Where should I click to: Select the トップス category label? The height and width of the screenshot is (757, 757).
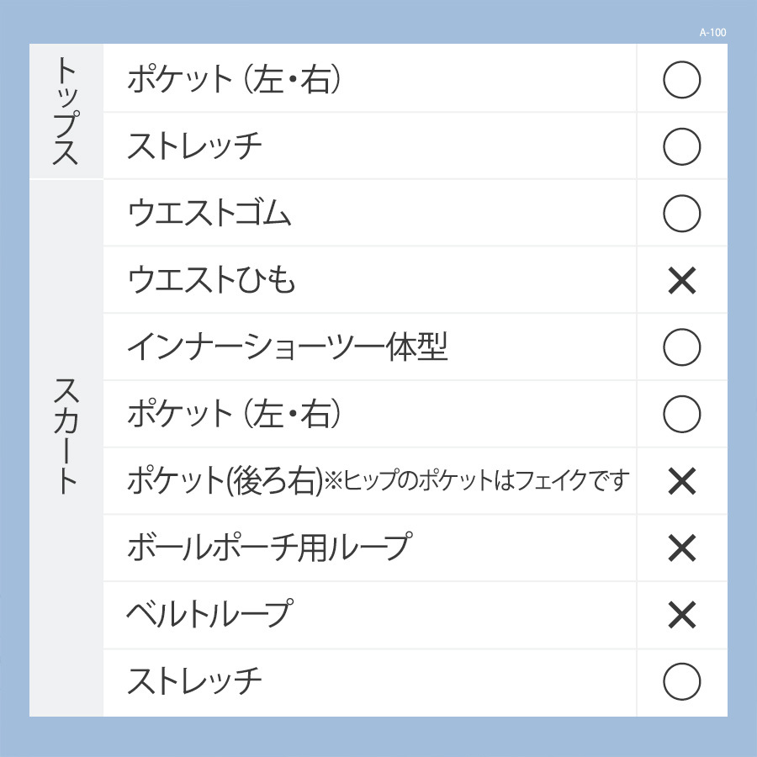point(66,112)
